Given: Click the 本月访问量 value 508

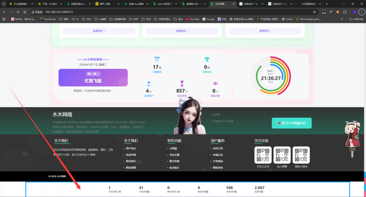Looking at the screenshot, I should pyautogui.click(x=229, y=188).
